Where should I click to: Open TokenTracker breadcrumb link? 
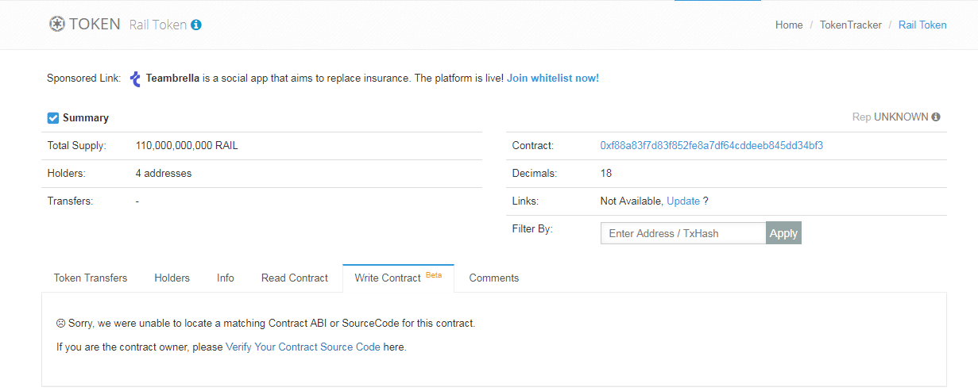coord(851,25)
